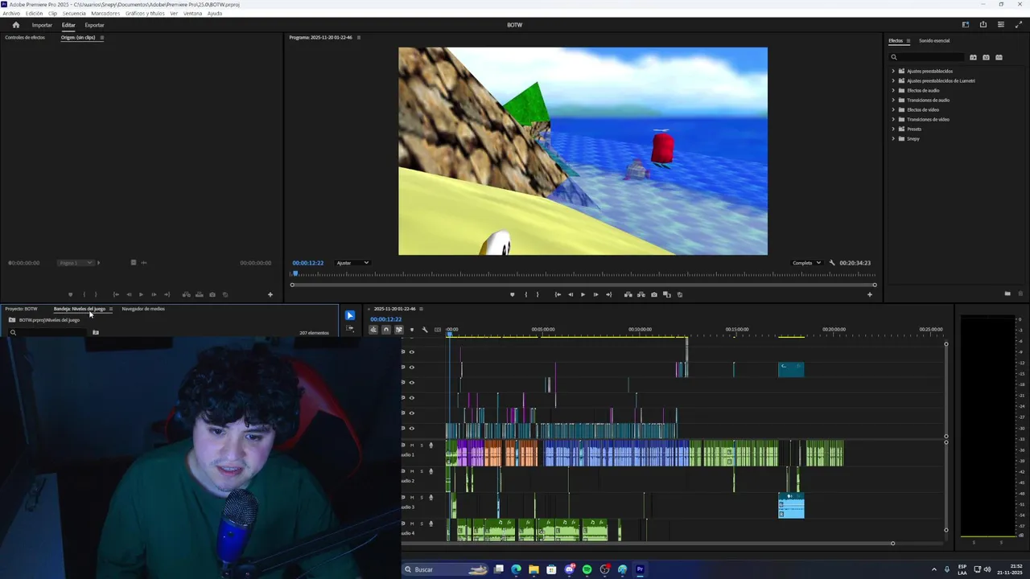Screen dimensions: 1030x579
Task: Open the Proyecto: BOTW tab
Action: tap(21, 309)
